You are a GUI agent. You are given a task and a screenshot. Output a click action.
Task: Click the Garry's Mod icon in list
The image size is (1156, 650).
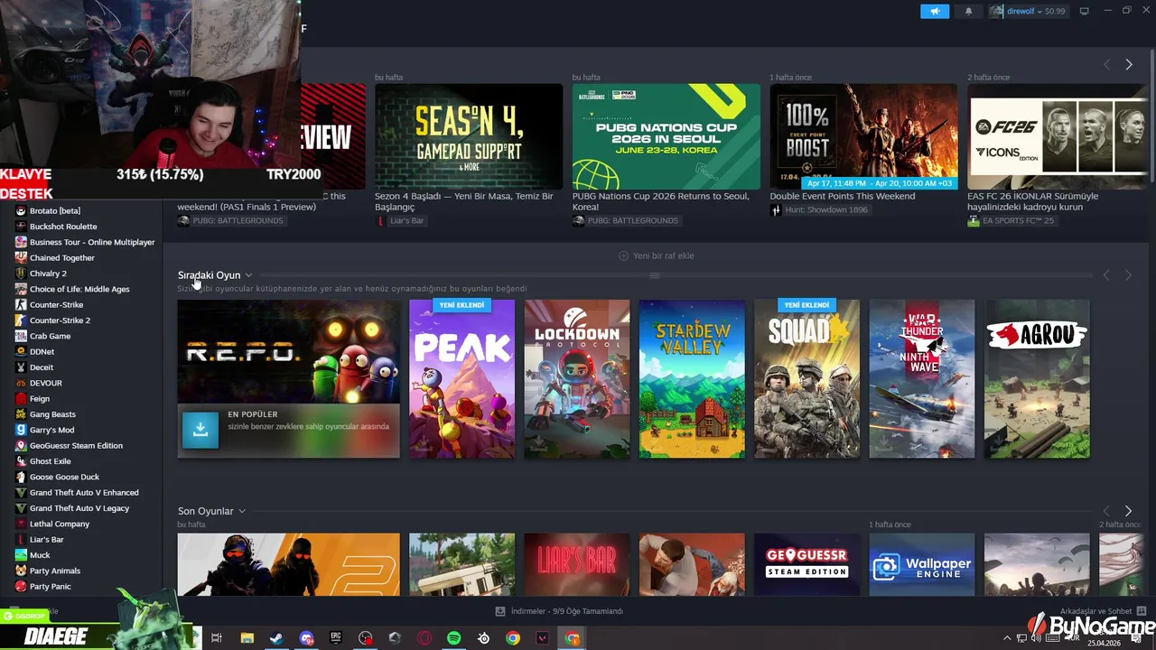21,430
